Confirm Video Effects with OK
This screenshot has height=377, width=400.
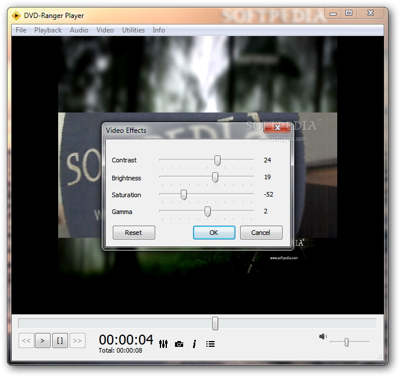(x=214, y=233)
